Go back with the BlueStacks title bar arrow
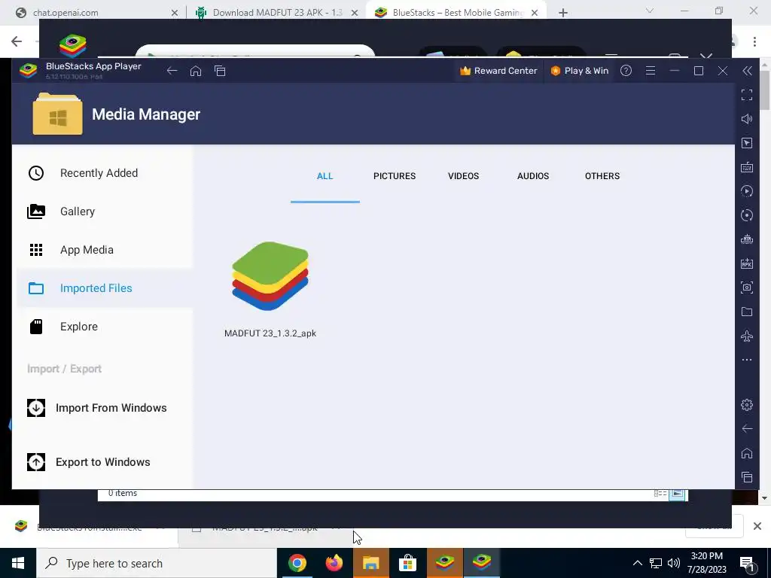This screenshot has height=578, width=771. tap(172, 71)
